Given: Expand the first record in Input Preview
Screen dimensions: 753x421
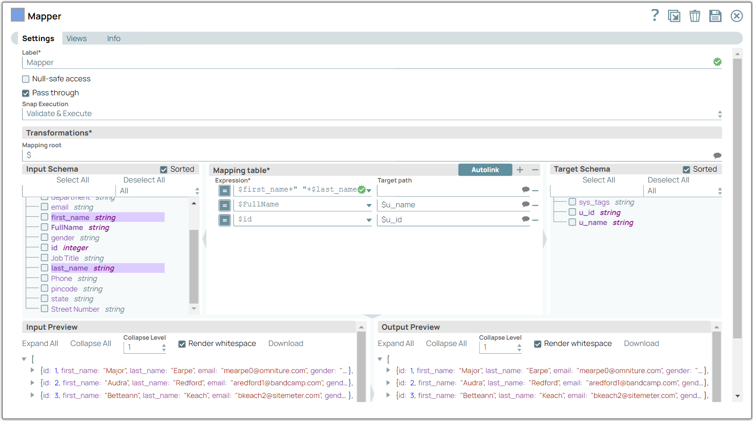Looking at the screenshot, I should pos(33,370).
